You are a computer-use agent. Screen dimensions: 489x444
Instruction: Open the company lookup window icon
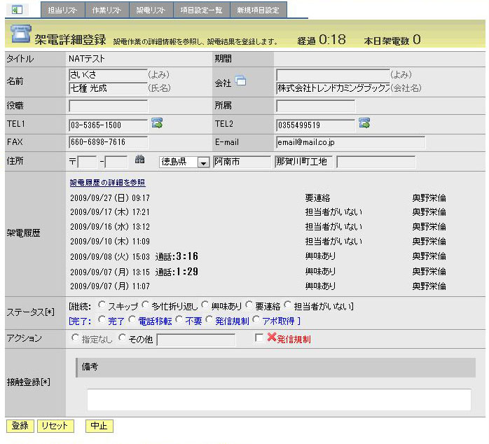(240, 81)
